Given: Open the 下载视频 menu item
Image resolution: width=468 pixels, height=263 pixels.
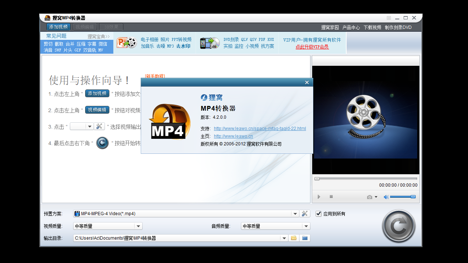Looking at the screenshot, I should 372,27.
